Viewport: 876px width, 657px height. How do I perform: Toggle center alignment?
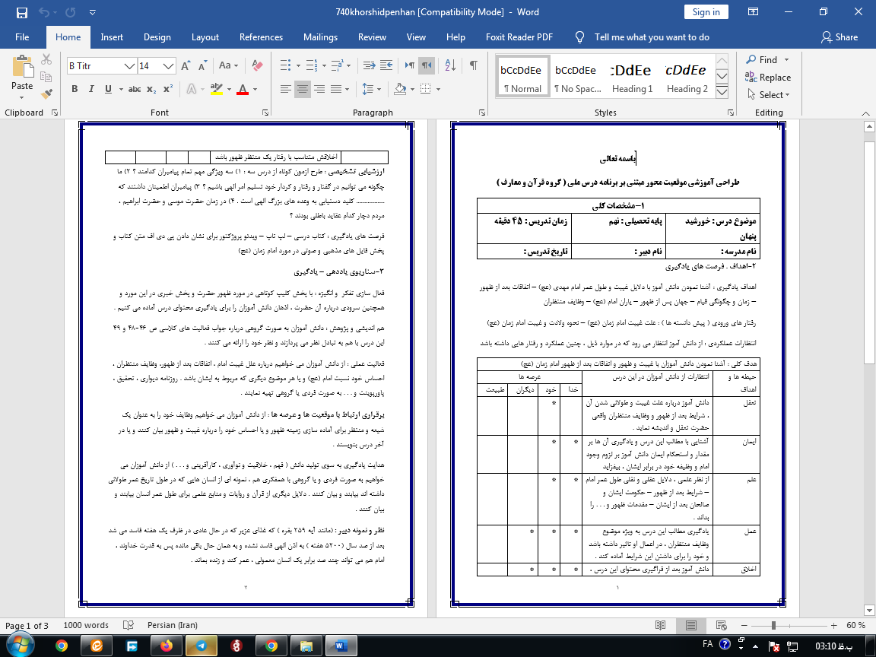click(303, 89)
